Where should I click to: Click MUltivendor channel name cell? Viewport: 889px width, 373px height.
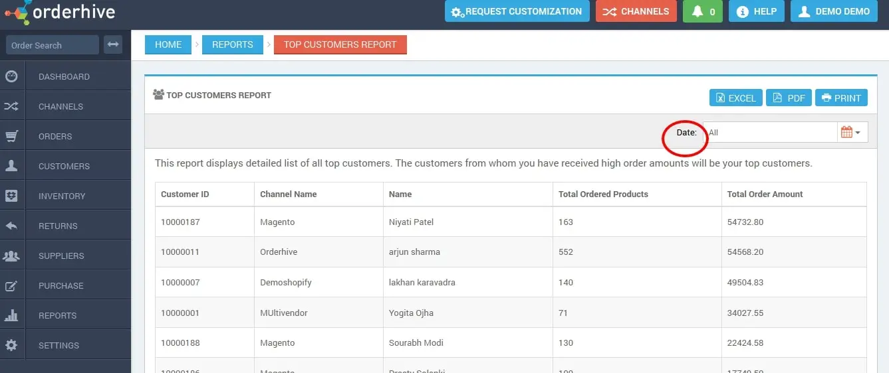click(x=319, y=313)
